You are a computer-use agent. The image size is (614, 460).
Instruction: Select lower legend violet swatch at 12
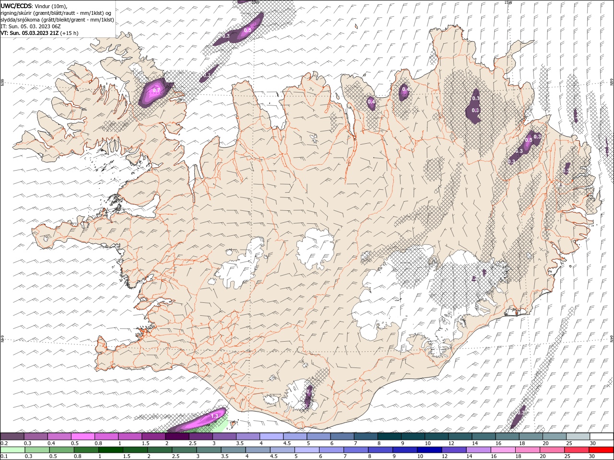coord(454,450)
